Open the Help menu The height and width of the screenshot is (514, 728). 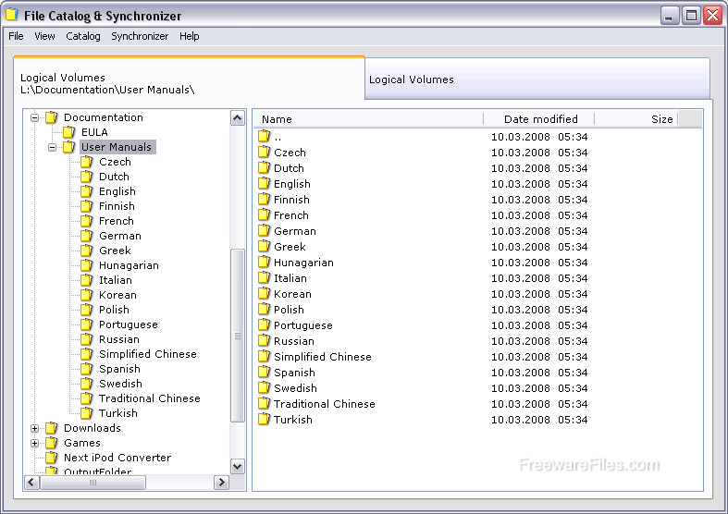(x=190, y=36)
